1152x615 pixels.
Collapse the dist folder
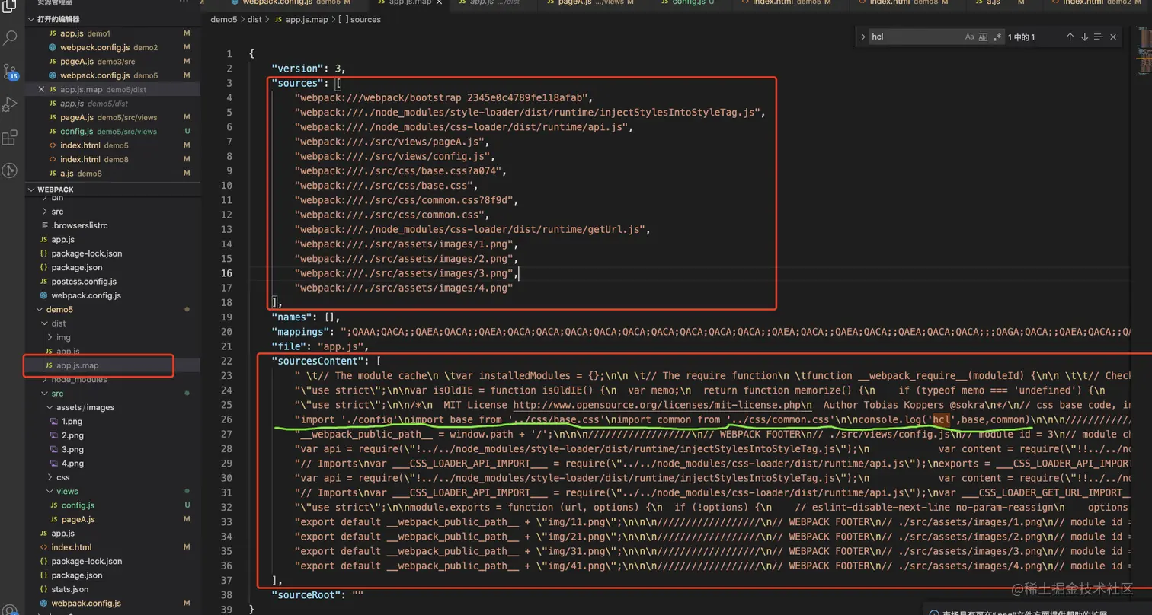point(113,323)
